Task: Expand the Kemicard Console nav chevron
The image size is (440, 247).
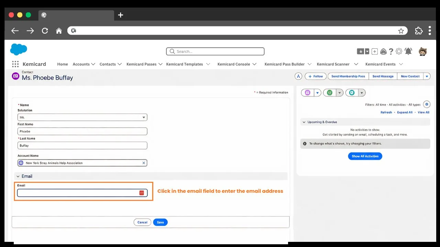Action: tap(254, 64)
